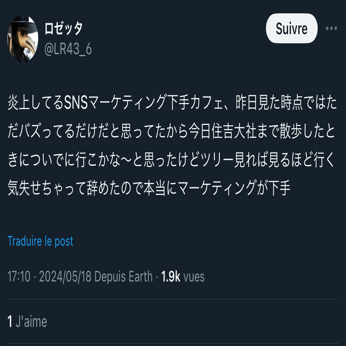Click the SNSマーケティング phrase in first line
Screen dimensions: 346x346
pos(115,102)
